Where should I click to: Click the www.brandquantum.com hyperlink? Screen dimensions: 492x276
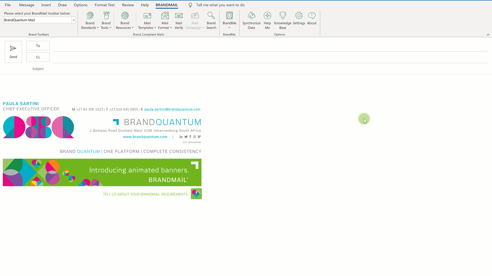(145, 136)
